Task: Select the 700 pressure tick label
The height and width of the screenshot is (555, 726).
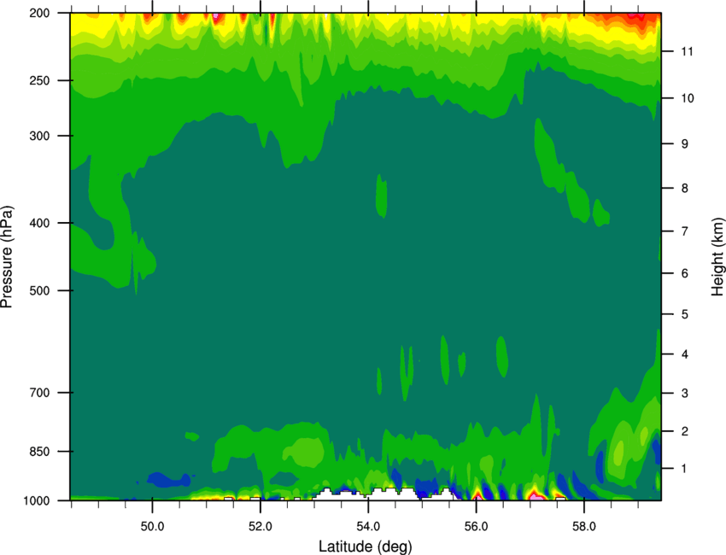Action: [x=40, y=393]
